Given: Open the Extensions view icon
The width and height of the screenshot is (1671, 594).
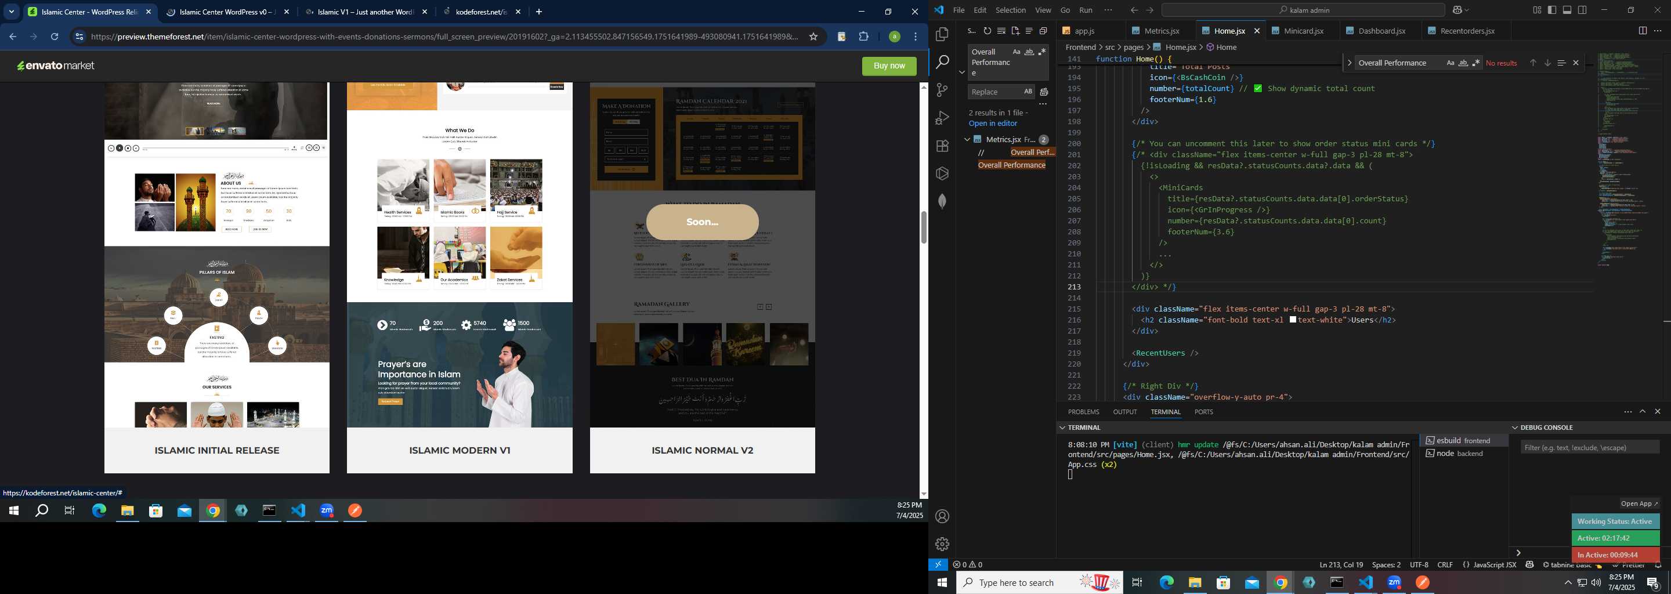Looking at the screenshot, I should pos(942,146).
